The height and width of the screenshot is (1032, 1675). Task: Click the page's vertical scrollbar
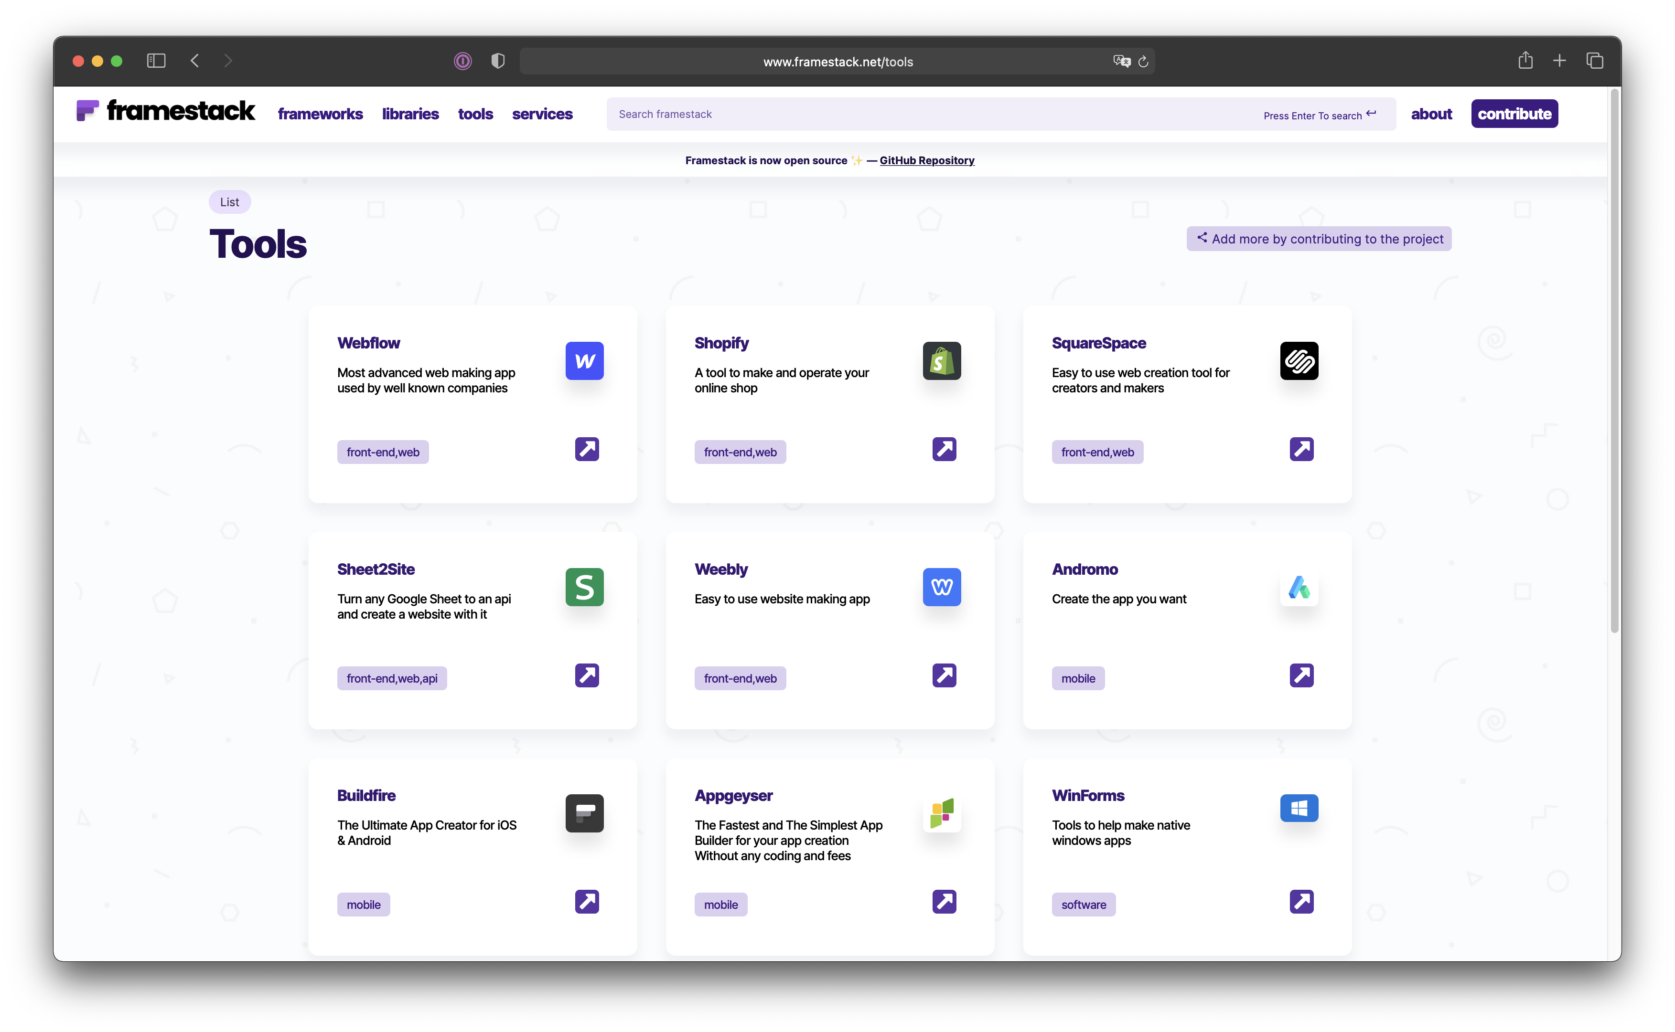[1614, 362]
